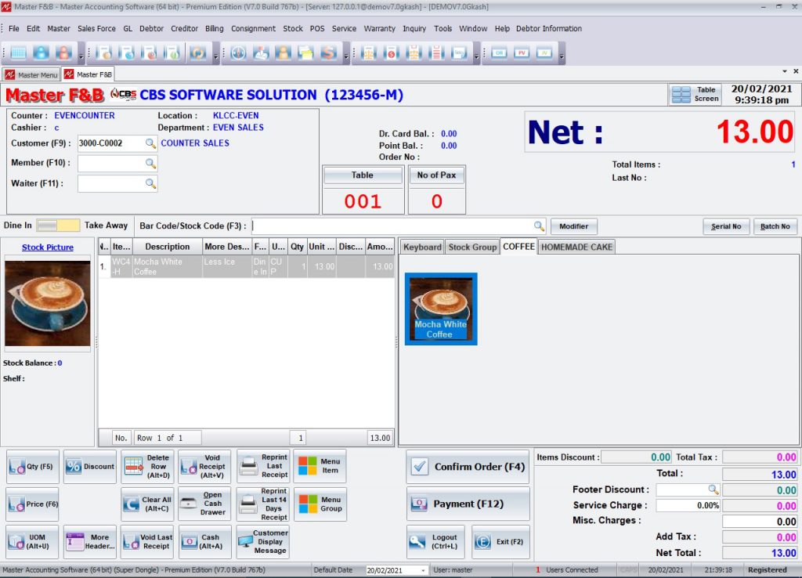This screenshot has width=802, height=578.
Task: Open the File menu
Action: click(x=14, y=29)
